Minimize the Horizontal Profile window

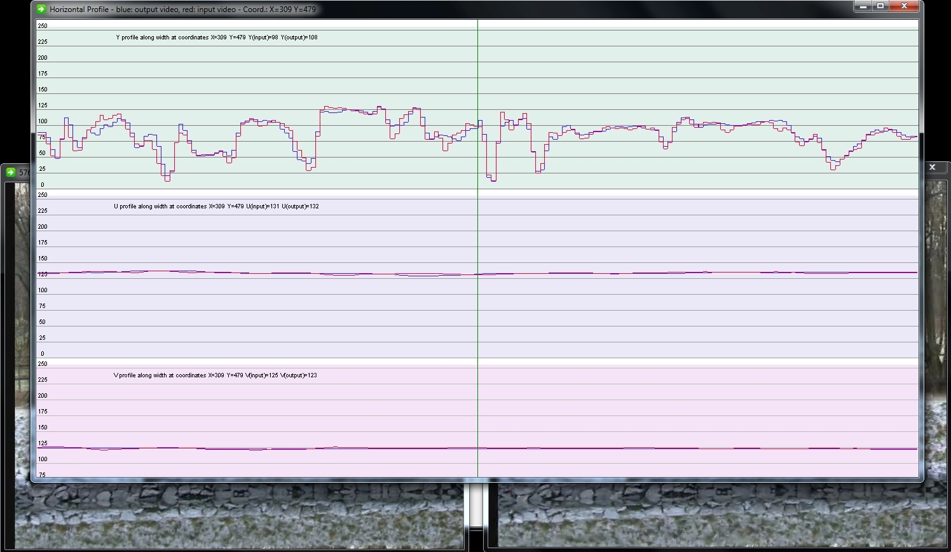tap(863, 6)
